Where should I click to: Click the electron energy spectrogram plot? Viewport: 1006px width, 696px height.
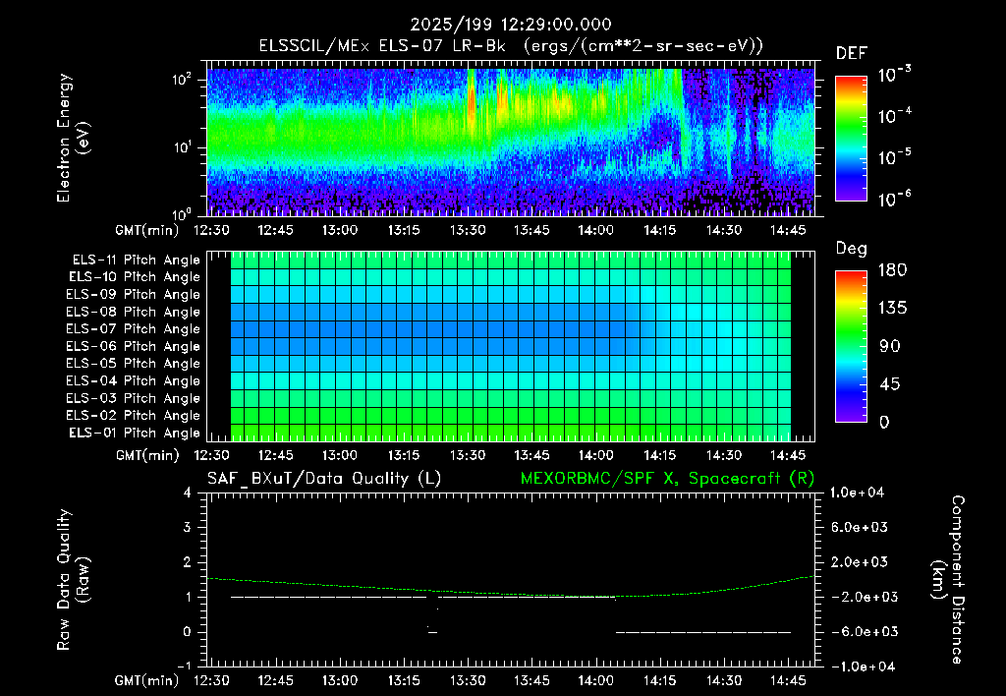(511, 139)
